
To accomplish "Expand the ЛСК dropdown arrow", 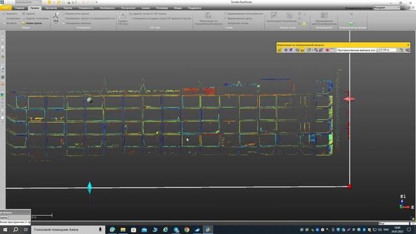I will [56, 24].
